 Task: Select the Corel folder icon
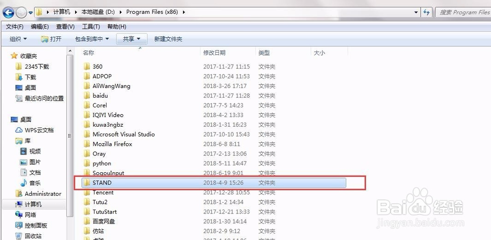87,105
